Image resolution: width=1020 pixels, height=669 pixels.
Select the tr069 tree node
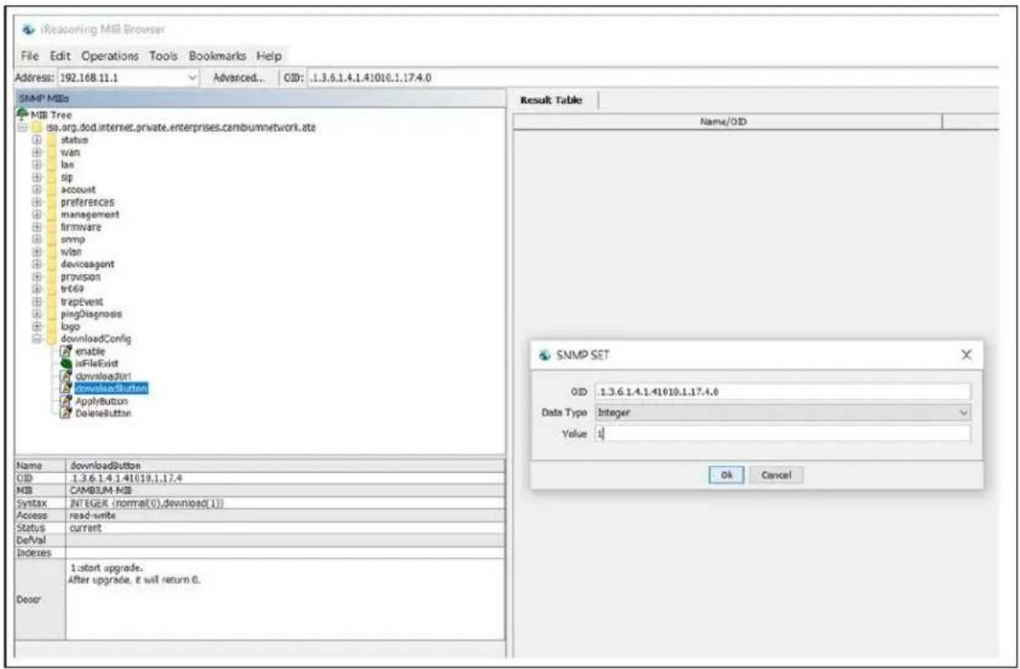(x=72, y=290)
